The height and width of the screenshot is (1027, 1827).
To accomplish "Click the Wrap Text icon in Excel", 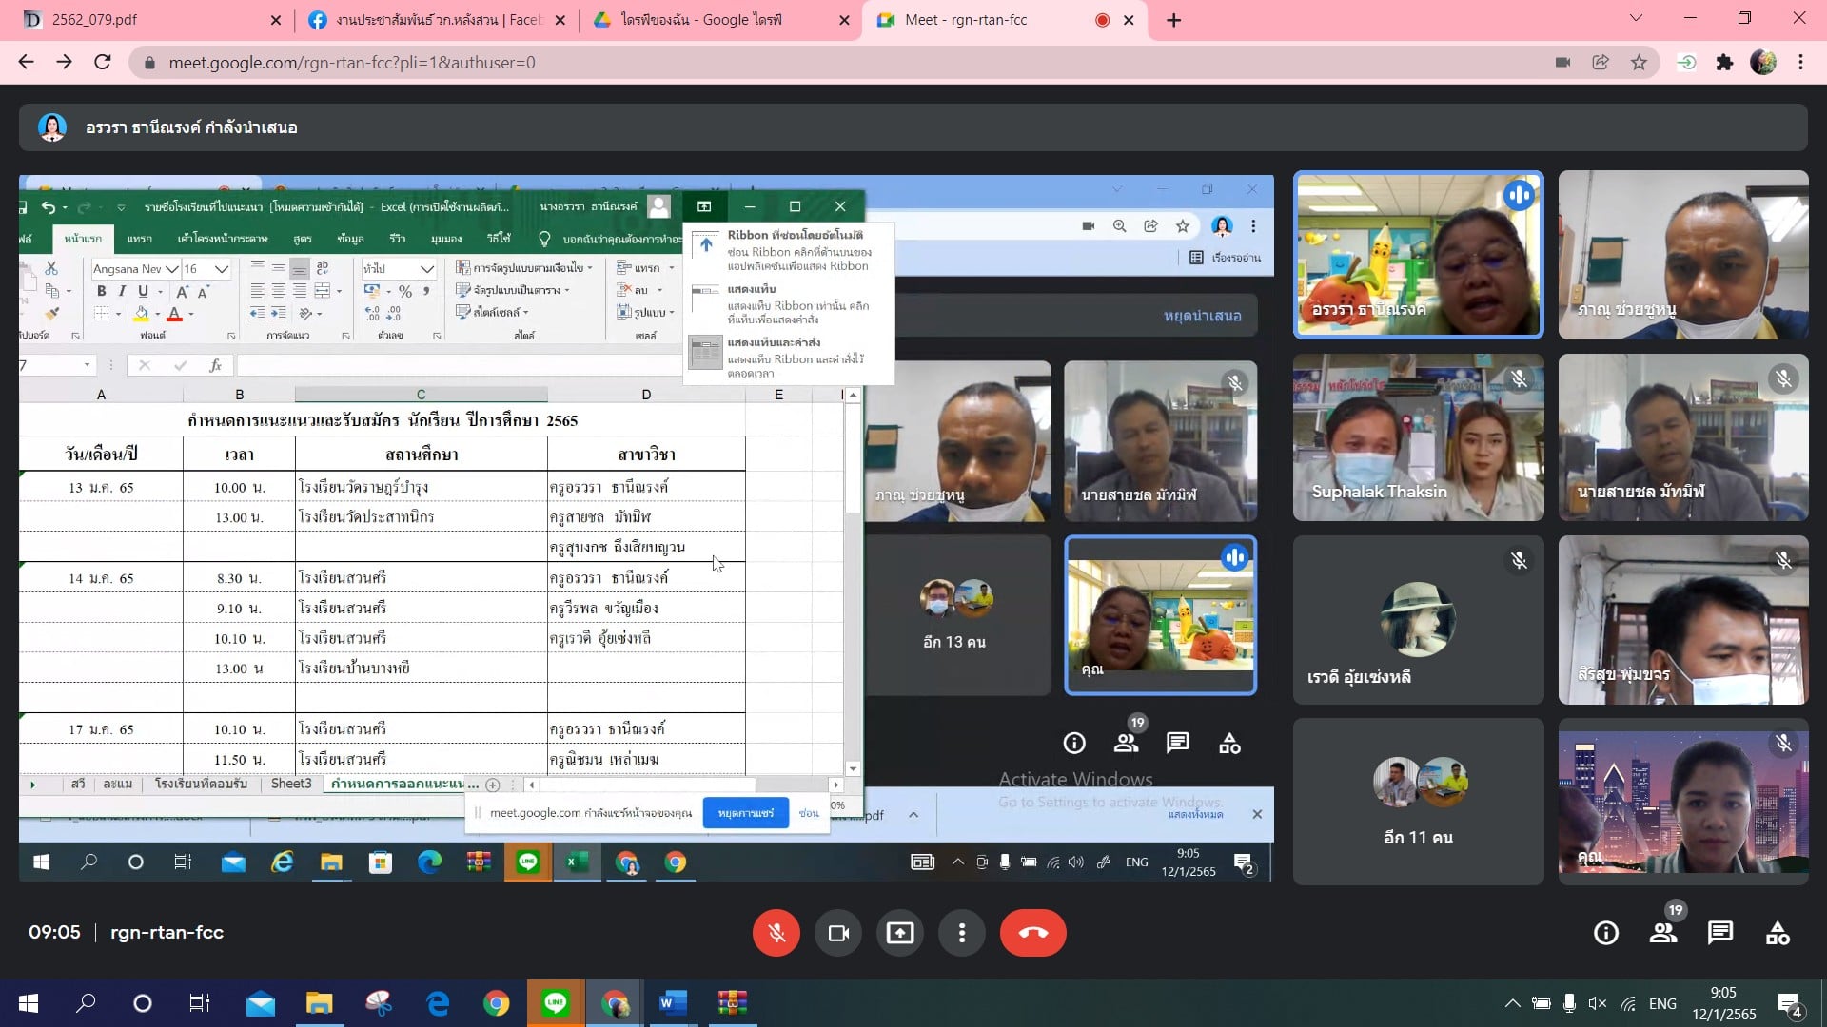I will [x=323, y=268].
